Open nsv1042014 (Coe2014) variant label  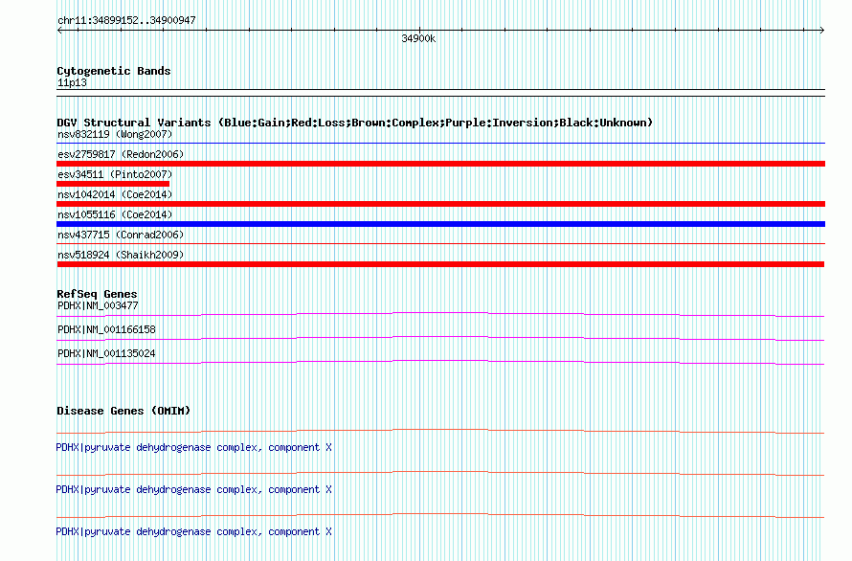click(115, 194)
